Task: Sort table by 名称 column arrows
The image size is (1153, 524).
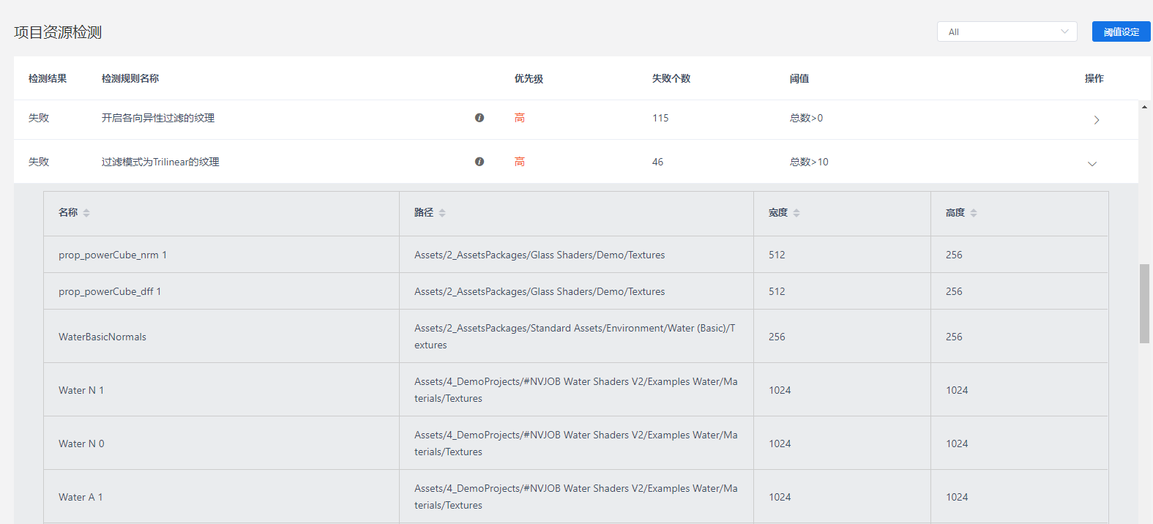Action: pyautogui.click(x=86, y=213)
